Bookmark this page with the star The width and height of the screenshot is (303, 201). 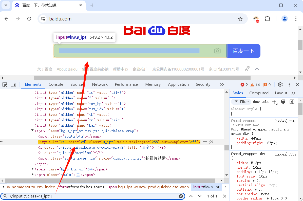(x=240, y=19)
